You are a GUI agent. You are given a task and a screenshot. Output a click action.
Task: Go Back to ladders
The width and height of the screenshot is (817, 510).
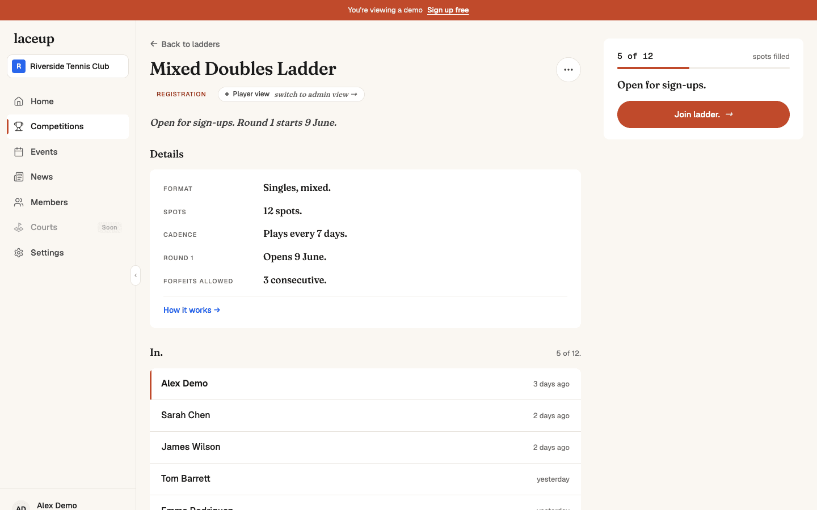pyautogui.click(x=185, y=44)
